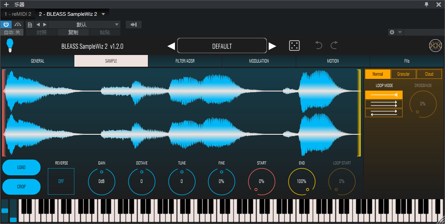Viewport: 445px width, 224px height.
Task: Click the plus icon to add instrument
Action: pos(6,5)
